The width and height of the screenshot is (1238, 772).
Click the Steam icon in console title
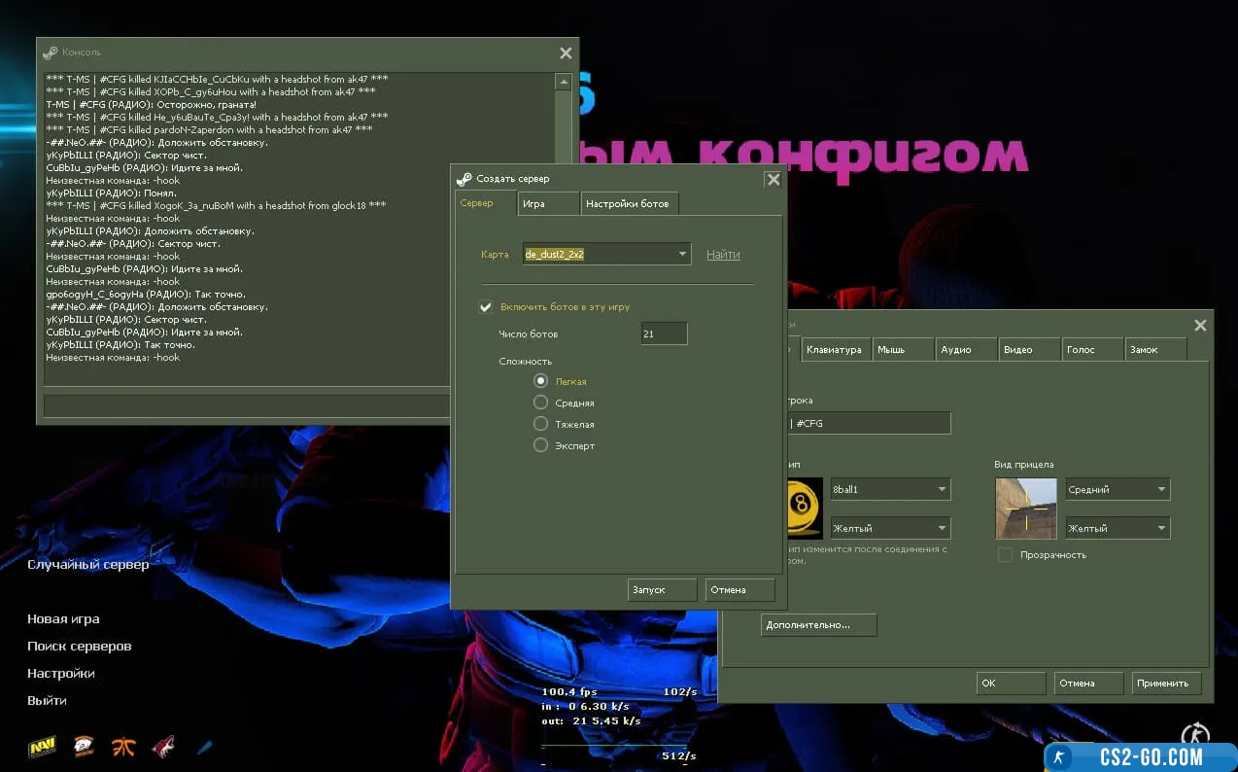51,53
